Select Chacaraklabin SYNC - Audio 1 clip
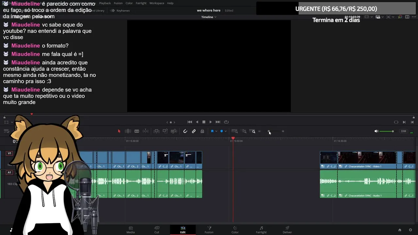The image size is (418, 235). (x=367, y=184)
